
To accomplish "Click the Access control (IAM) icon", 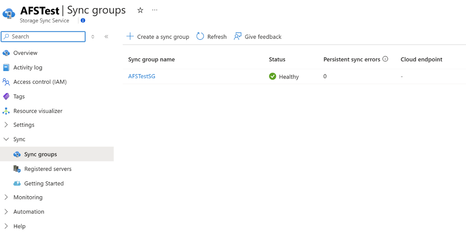I will [7, 82].
